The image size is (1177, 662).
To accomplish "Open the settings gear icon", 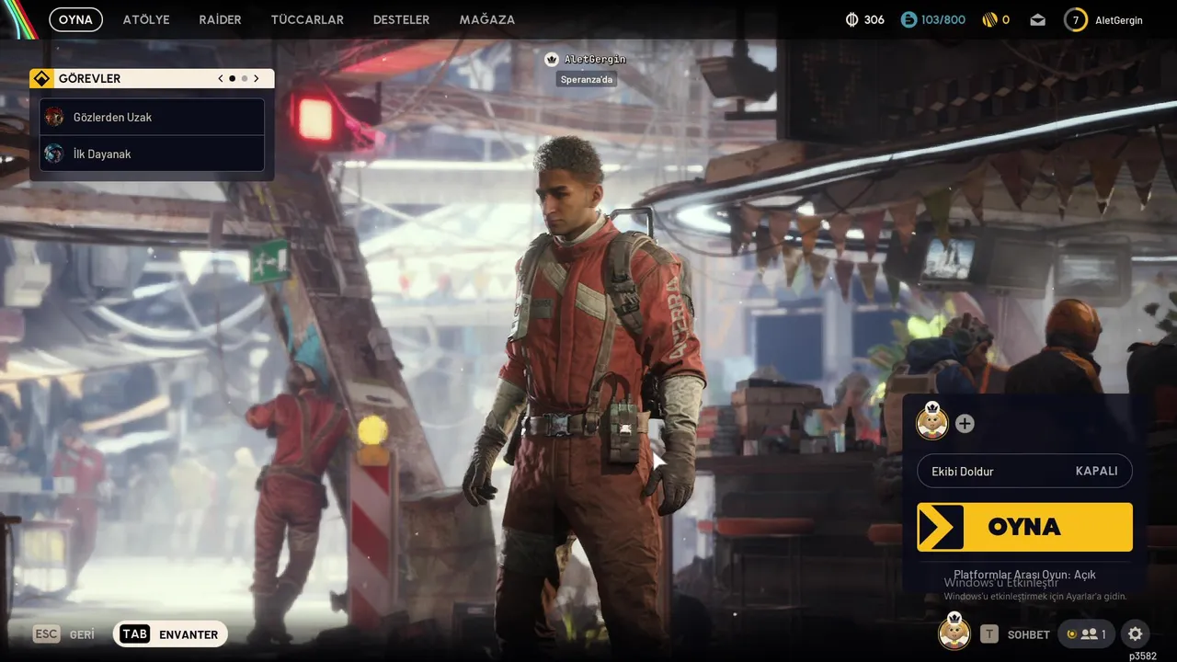I will pyautogui.click(x=1135, y=633).
